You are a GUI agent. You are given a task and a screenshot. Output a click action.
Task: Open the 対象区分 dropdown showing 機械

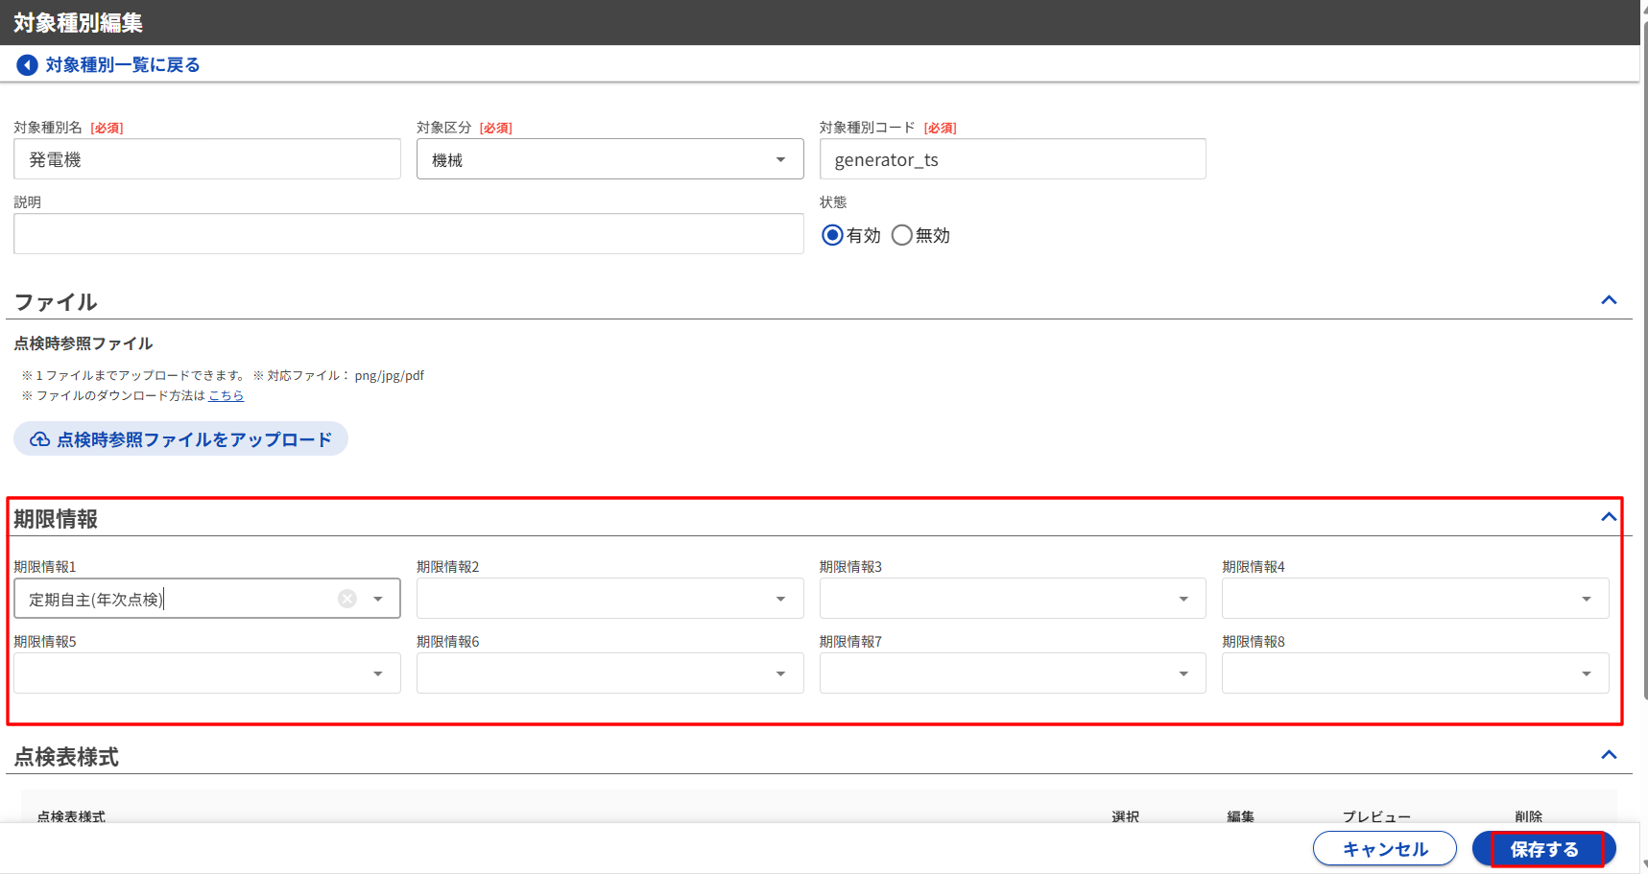609,159
